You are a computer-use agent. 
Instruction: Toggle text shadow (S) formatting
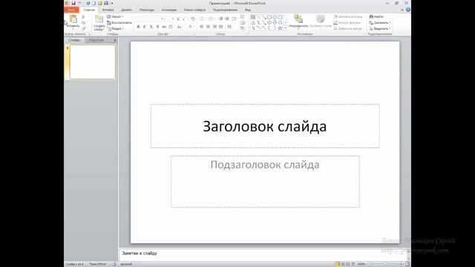[157, 27]
